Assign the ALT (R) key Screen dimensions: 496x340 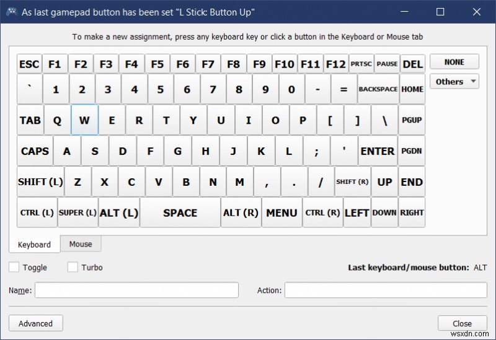click(x=241, y=212)
